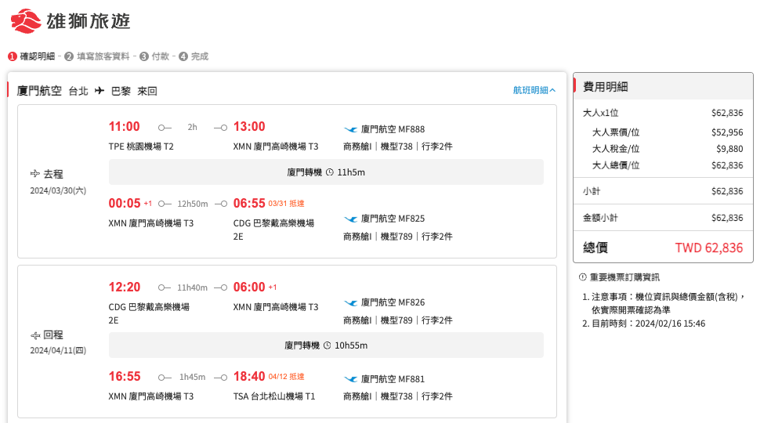
Task: Click return date 2024/04/11(四)
Action: [x=58, y=351]
